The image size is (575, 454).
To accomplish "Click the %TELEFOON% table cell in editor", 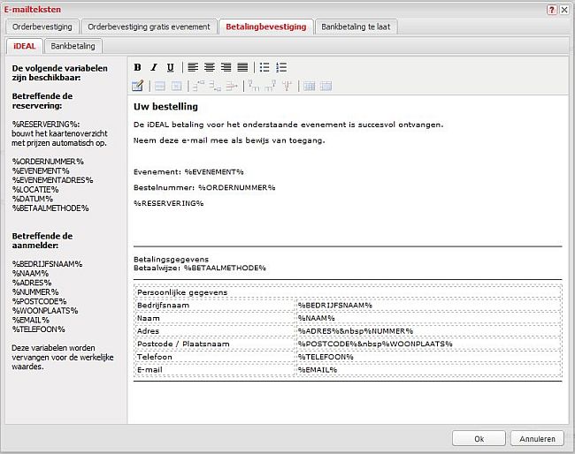I will pos(428,357).
